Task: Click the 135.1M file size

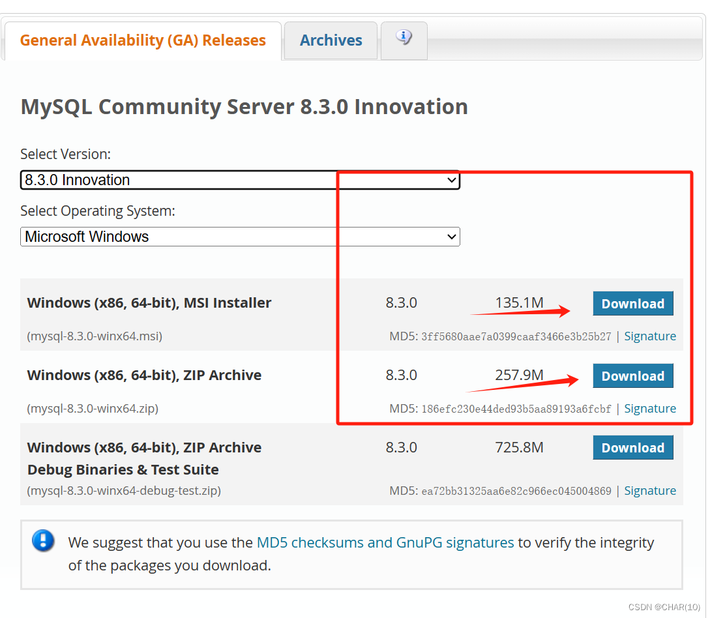Action: 519,303
